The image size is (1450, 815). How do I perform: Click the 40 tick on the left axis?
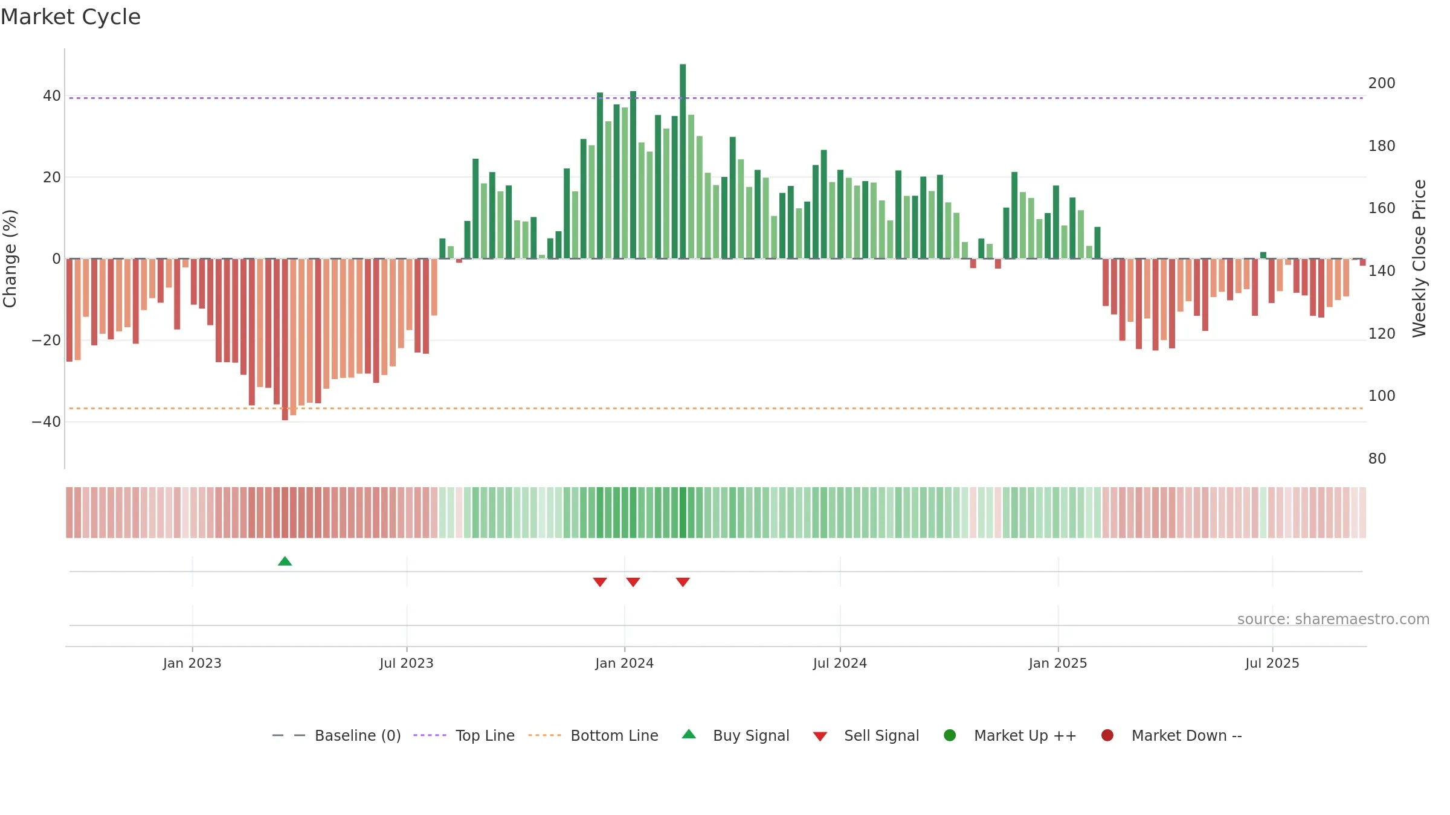(52, 96)
